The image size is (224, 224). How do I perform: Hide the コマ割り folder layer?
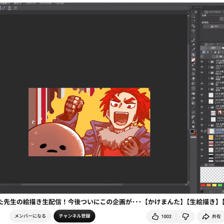click(x=202, y=62)
